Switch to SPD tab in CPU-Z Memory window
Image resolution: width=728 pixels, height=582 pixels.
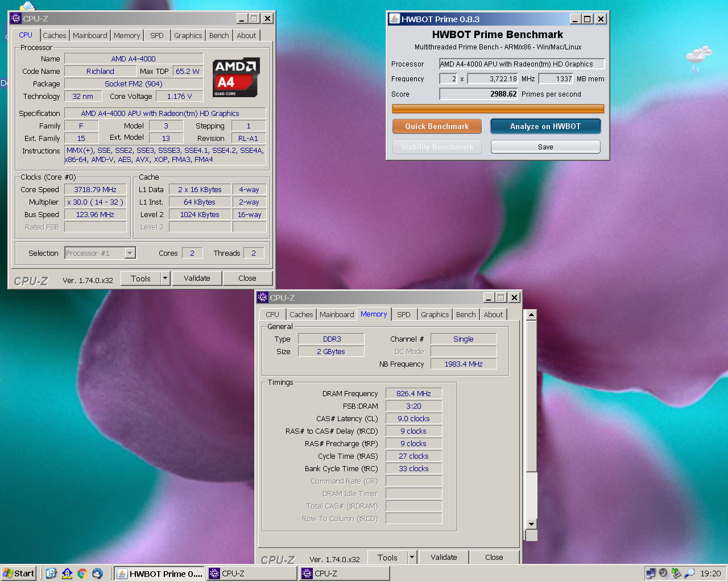pos(404,314)
